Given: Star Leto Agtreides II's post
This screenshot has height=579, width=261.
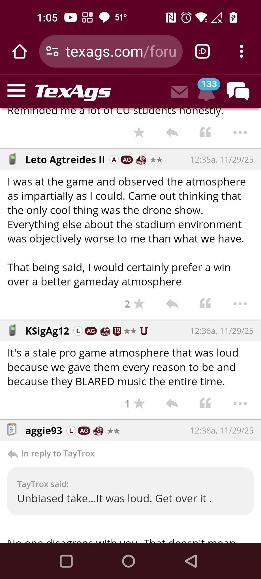Looking at the screenshot, I should [x=139, y=304].
